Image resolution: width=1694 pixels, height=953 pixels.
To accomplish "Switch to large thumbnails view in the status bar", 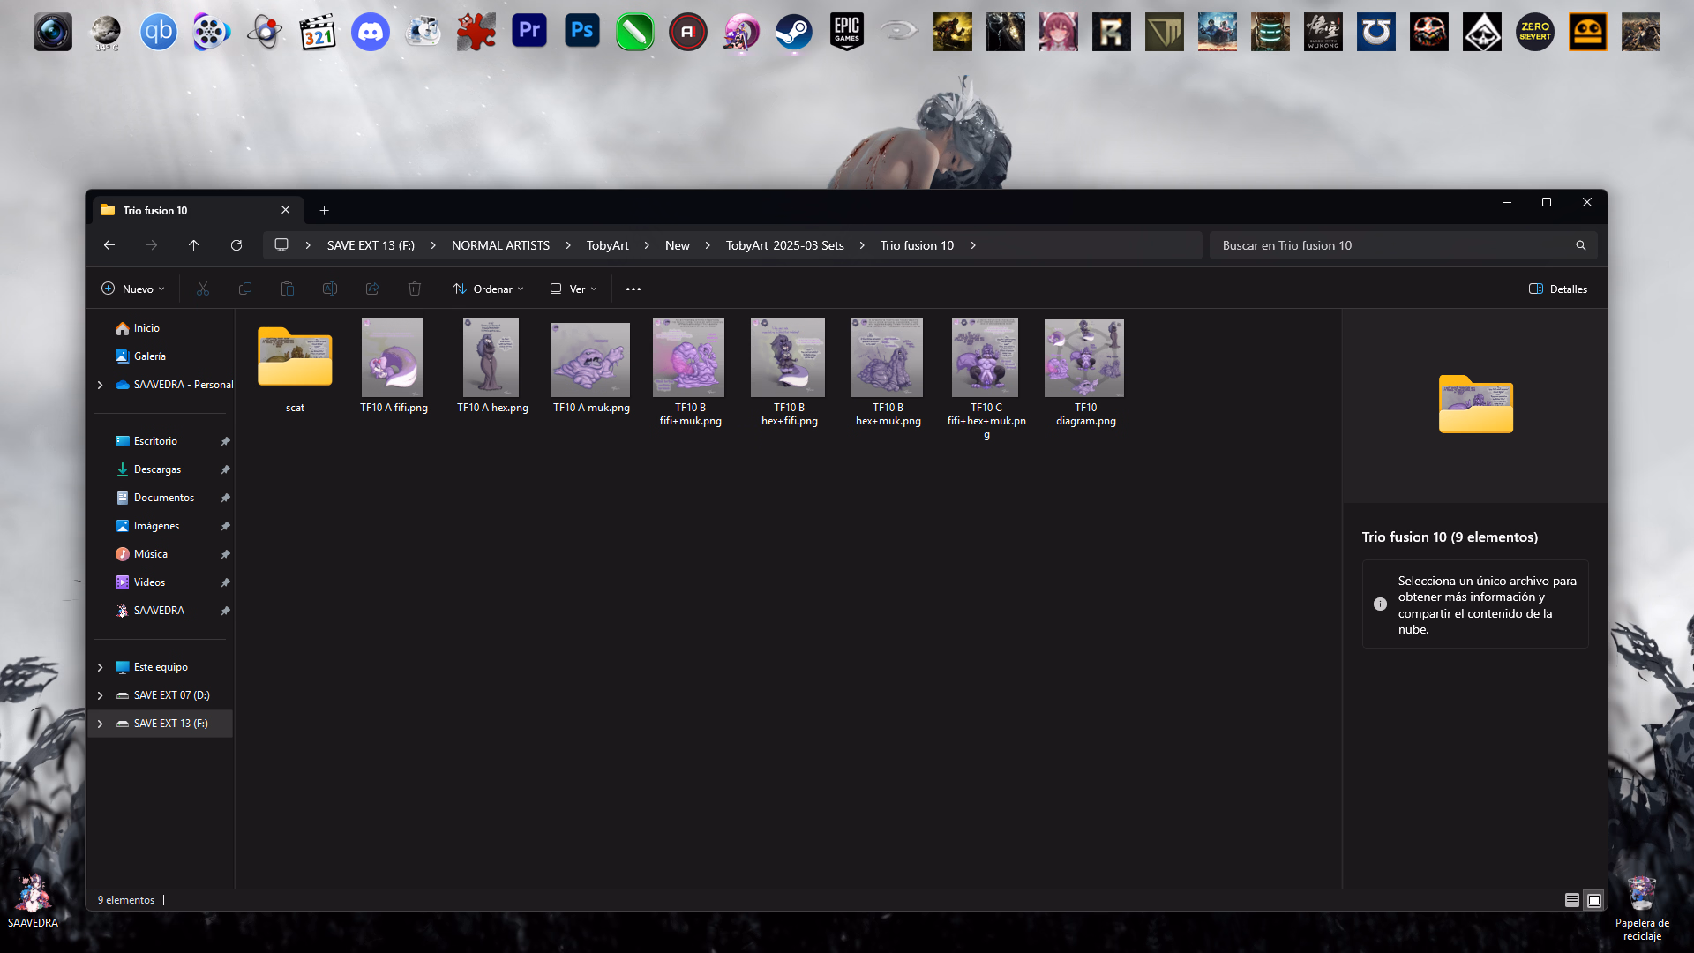I will click(1594, 900).
